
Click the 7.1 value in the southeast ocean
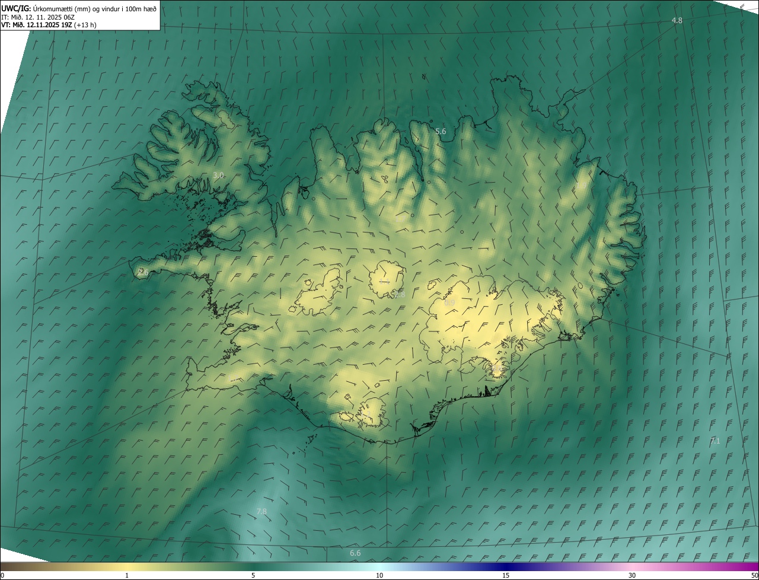(715, 441)
